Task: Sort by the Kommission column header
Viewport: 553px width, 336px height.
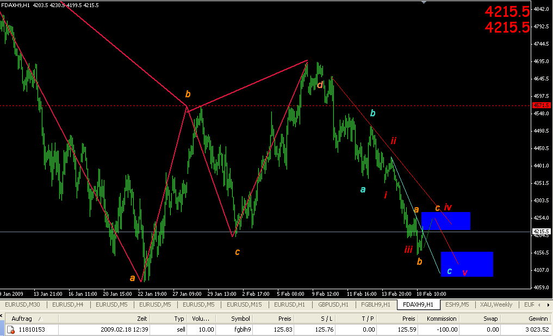Action: [x=439, y=319]
